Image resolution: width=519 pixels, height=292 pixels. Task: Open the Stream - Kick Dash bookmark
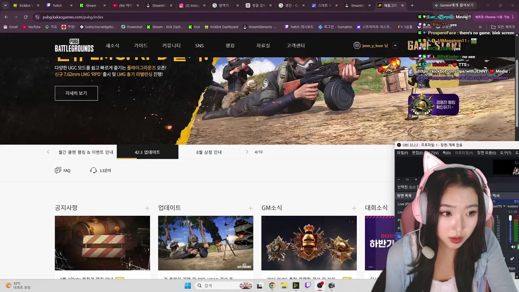point(164,27)
